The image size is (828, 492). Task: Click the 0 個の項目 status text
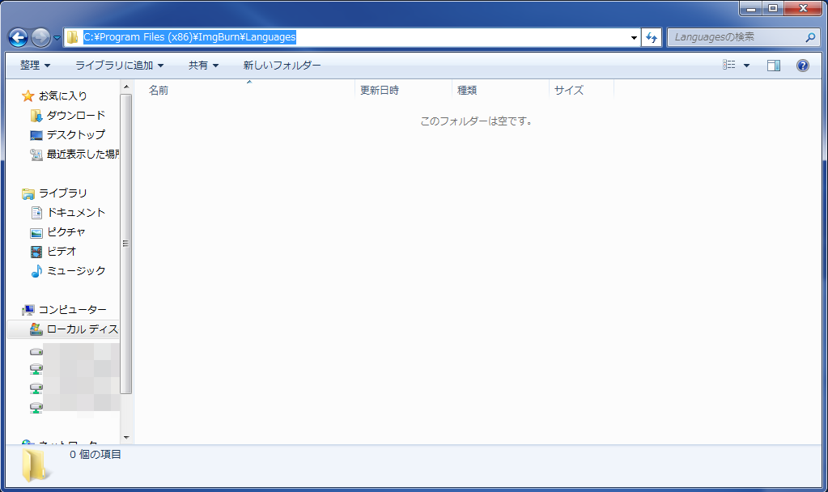pyautogui.click(x=95, y=454)
